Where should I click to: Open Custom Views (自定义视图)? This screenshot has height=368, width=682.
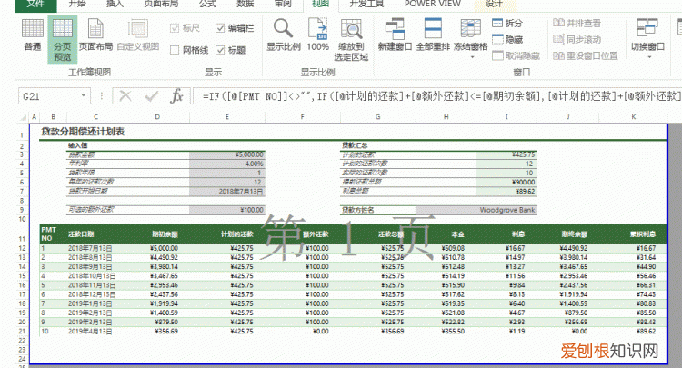pyautogui.click(x=138, y=35)
